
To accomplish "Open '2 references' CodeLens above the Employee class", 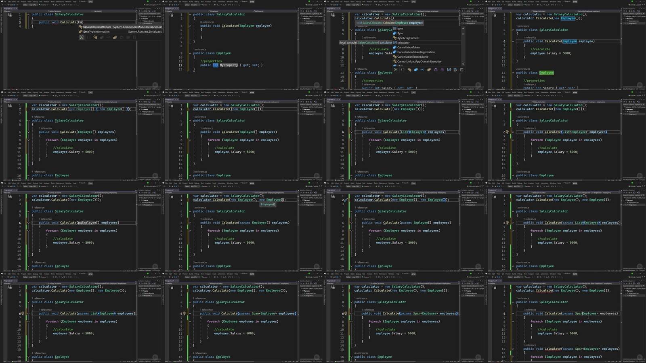I will click(523, 69).
